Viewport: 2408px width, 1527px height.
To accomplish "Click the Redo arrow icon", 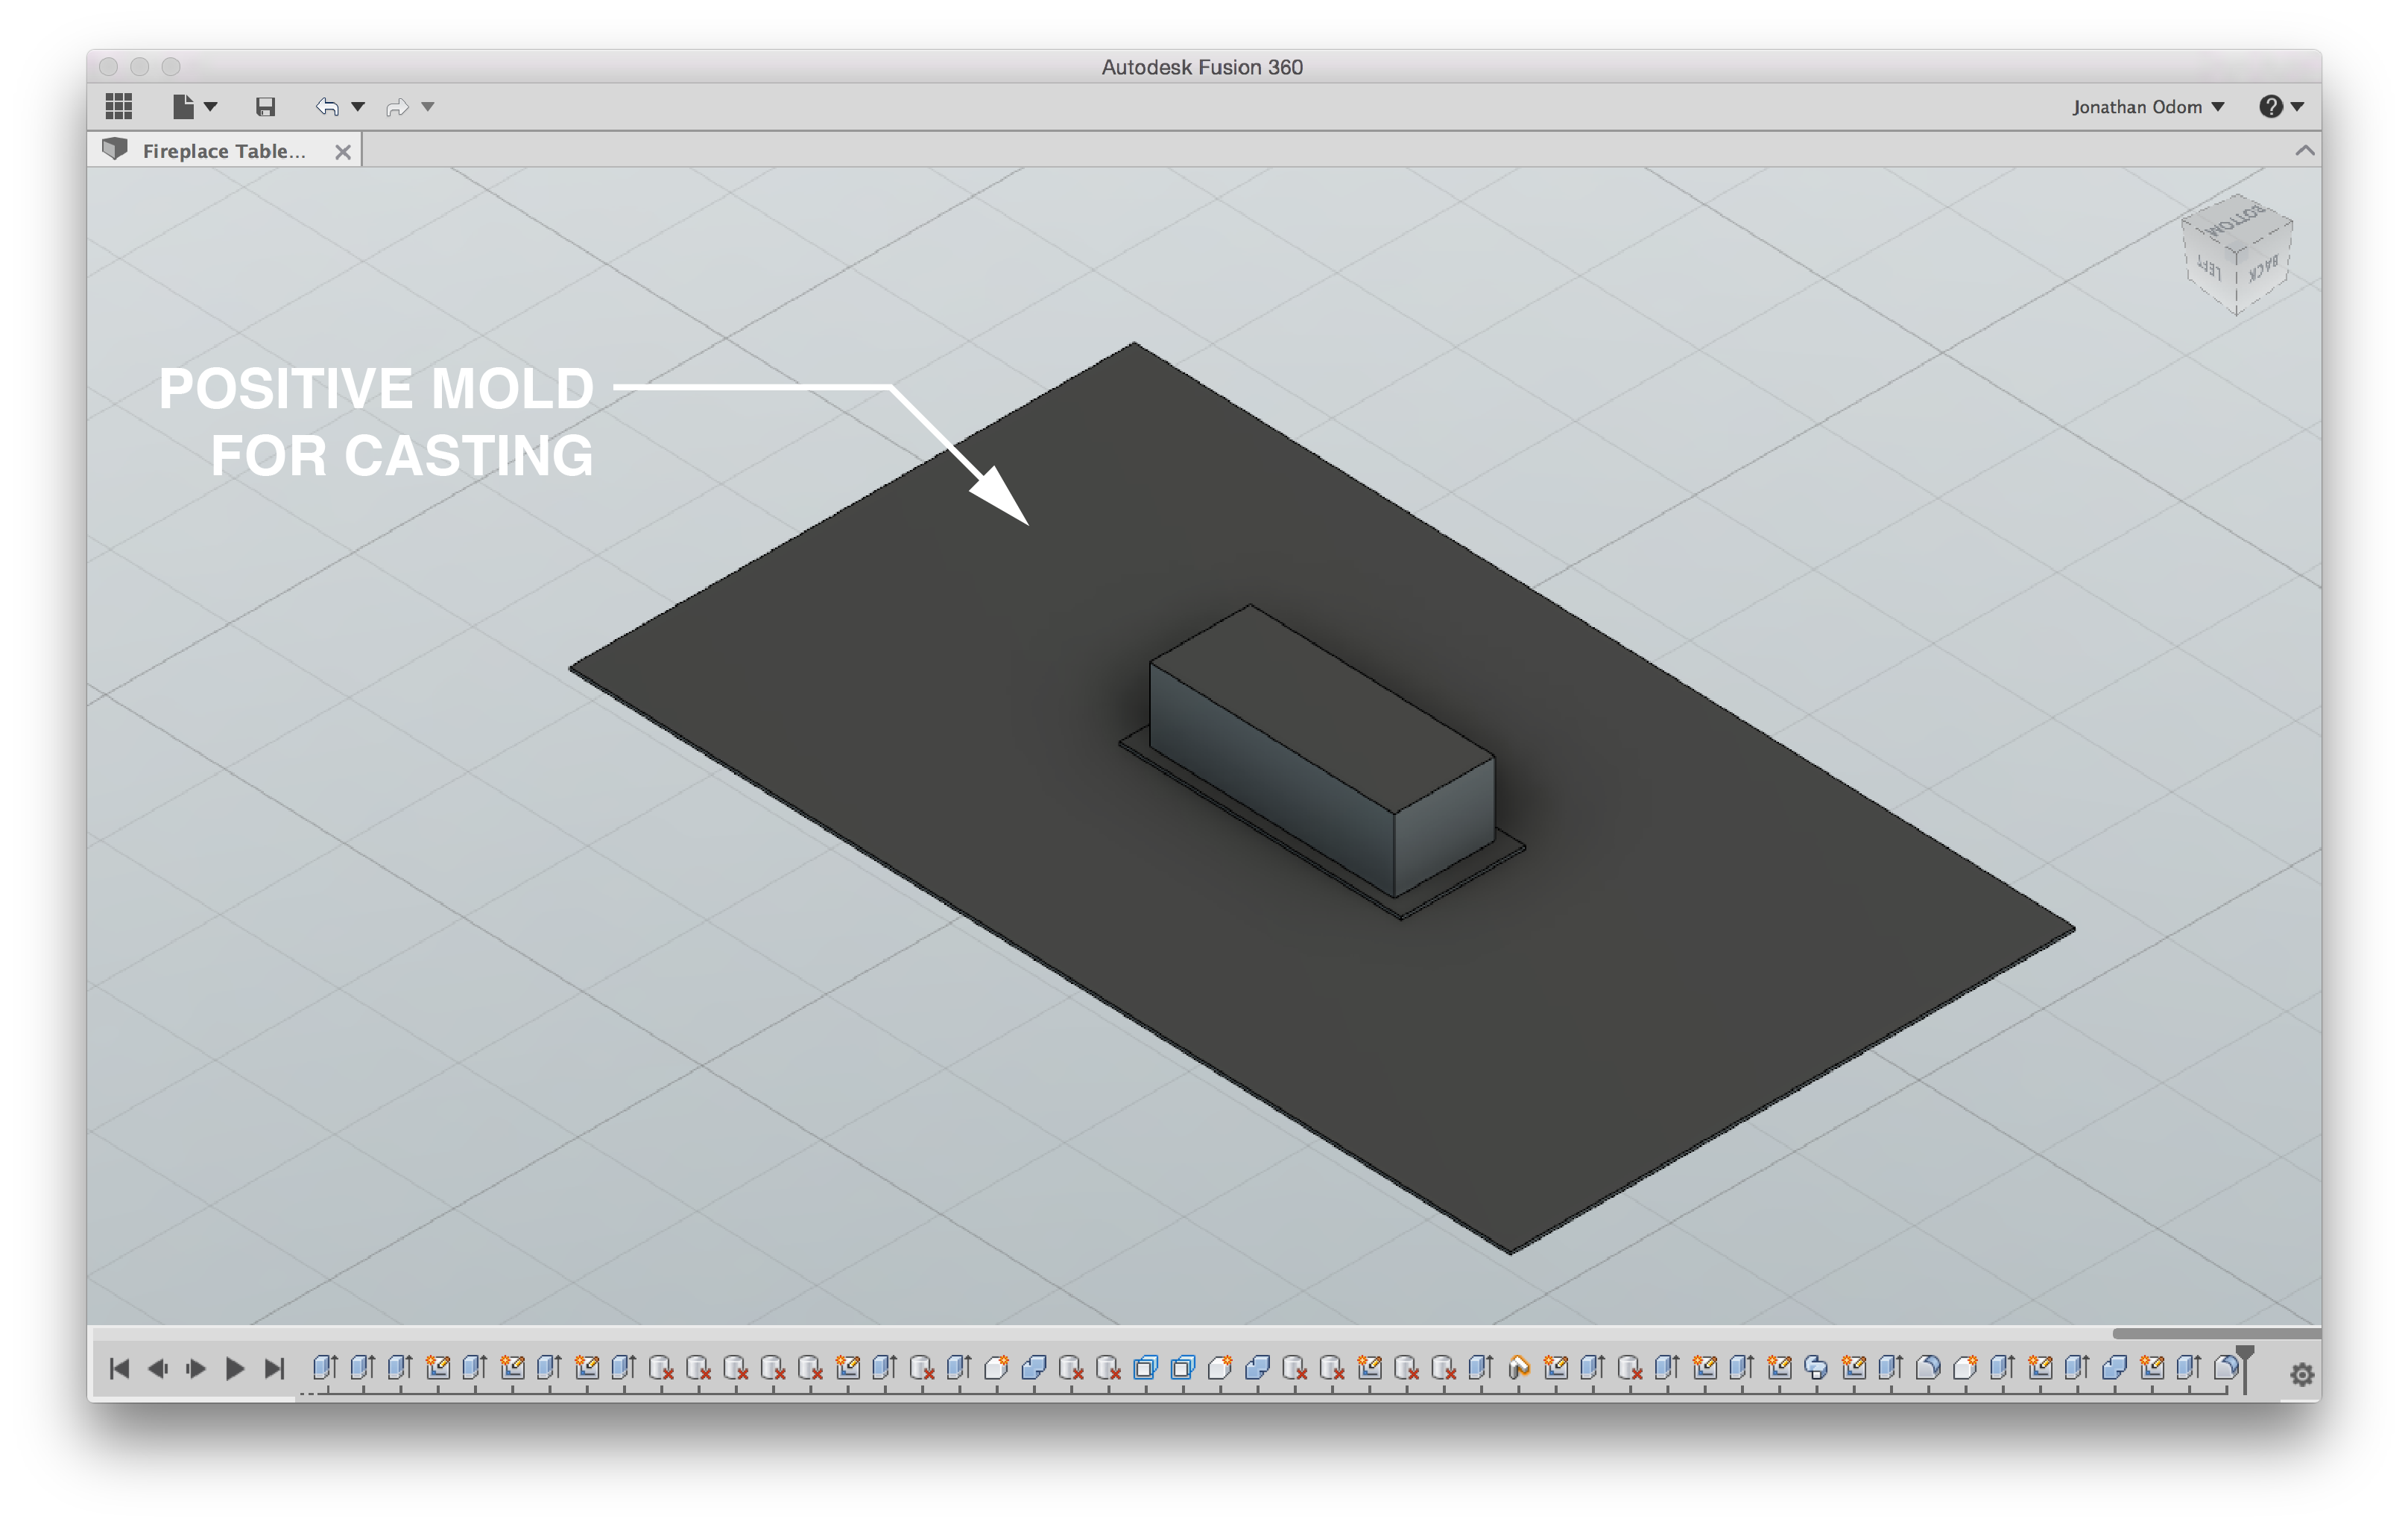I will coord(397,107).
